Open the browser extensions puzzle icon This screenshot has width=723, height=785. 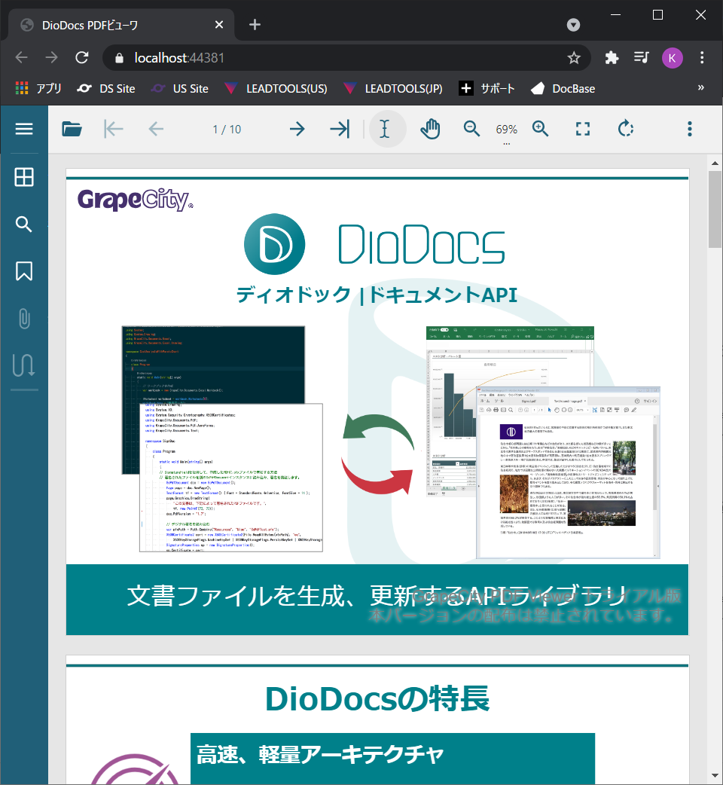point(612,58)
